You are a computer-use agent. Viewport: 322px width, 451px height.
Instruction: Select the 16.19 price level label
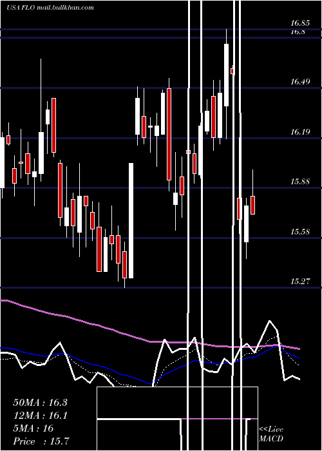pos(300,132)
